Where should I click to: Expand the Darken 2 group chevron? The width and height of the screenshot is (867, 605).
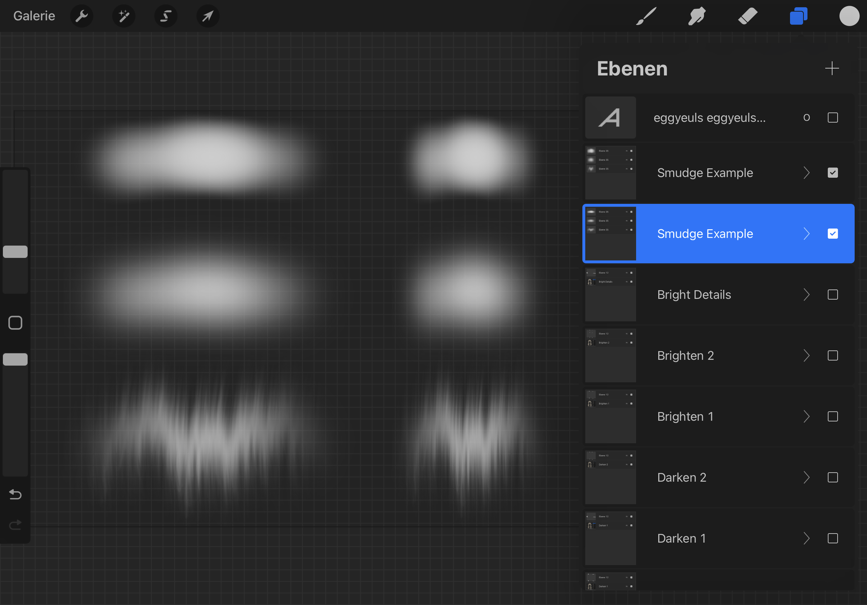(806, 477)
